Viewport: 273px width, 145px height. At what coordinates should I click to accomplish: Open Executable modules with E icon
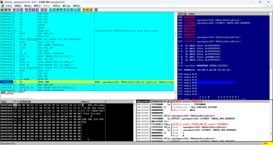point(54,10)
